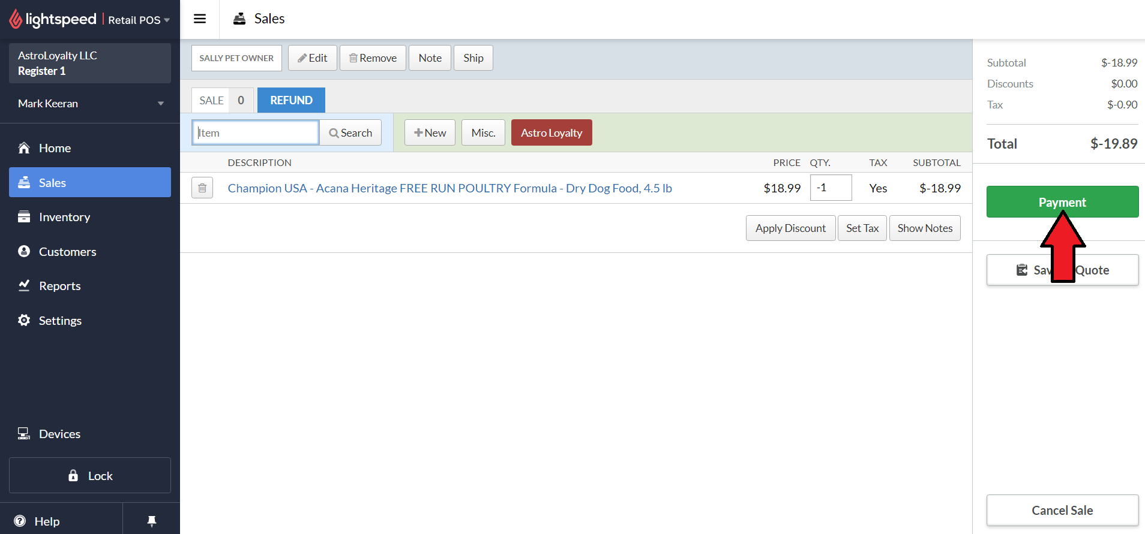Click the Customers person icon
This screenshot has width=1145, height=534.
pos(24,251)
